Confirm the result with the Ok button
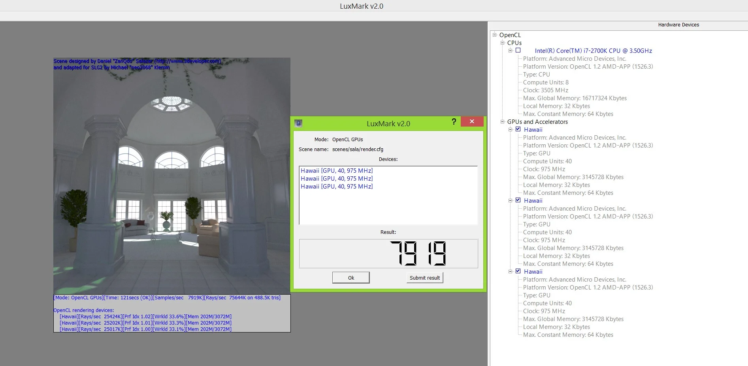This screenshot has height=366, width=748. [x=351, y=278]
